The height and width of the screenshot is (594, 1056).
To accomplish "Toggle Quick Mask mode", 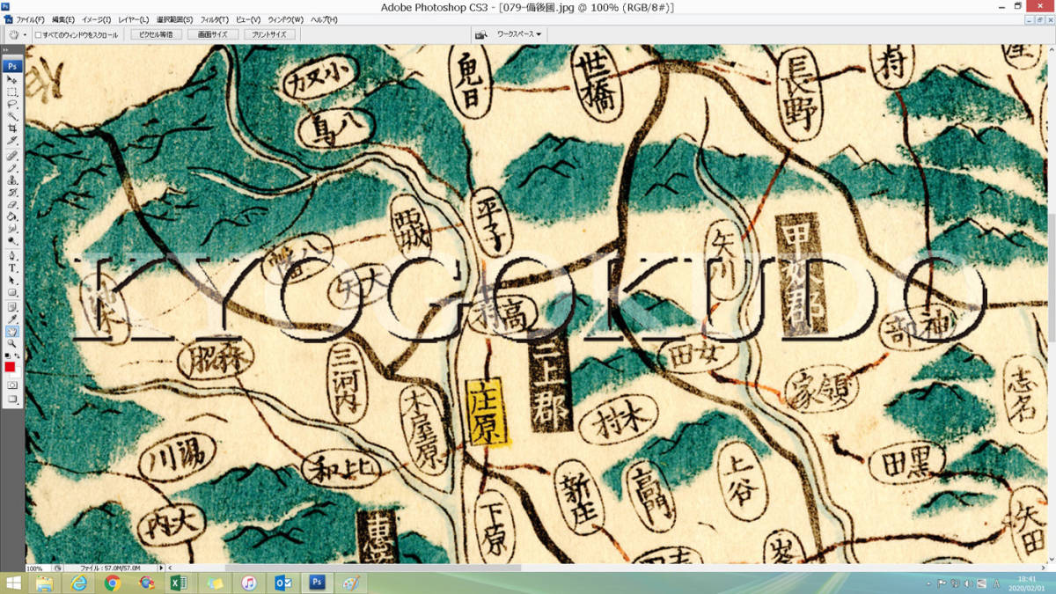I will click(11, 386).
